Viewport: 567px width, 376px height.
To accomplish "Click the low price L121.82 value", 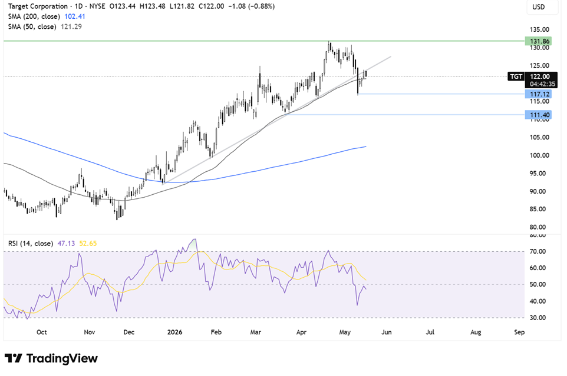I will (183, 6).
